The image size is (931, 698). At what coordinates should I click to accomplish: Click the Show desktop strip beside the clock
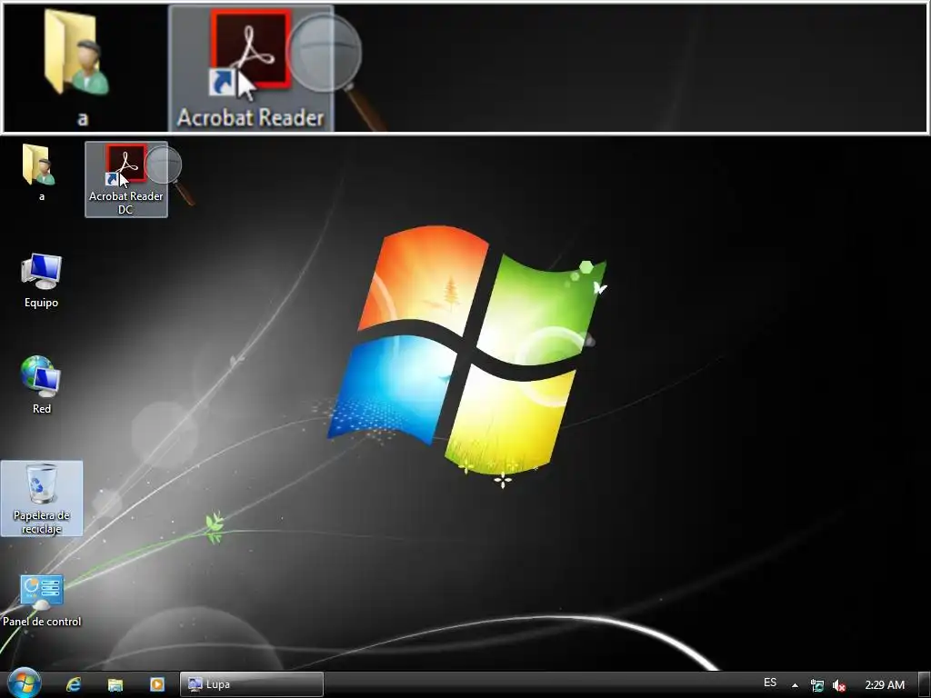[925, 684]
